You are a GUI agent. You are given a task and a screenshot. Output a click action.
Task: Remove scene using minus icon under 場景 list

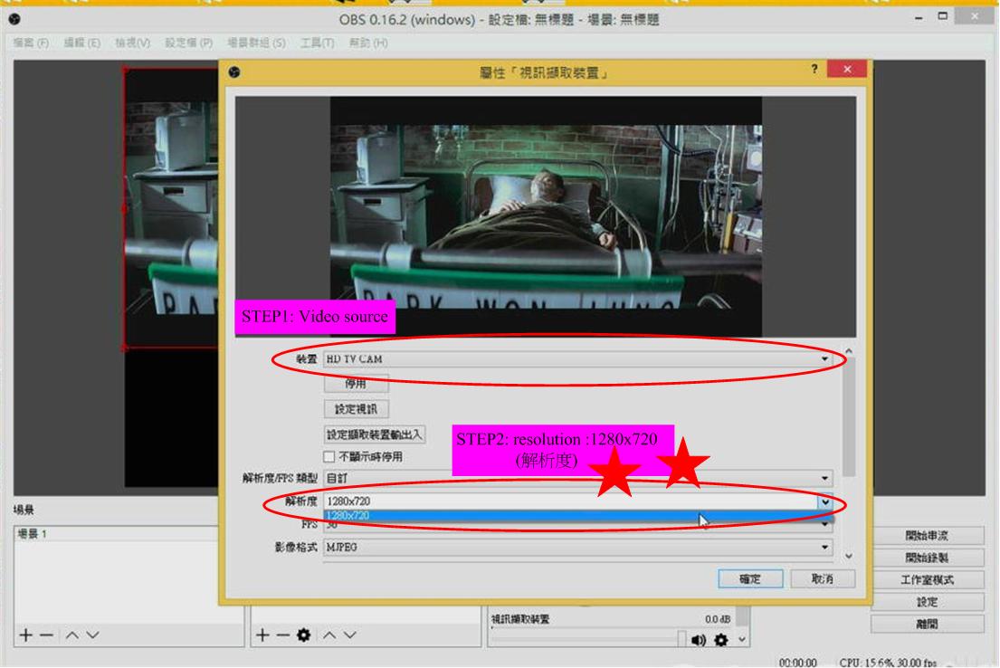coord(46,635)
